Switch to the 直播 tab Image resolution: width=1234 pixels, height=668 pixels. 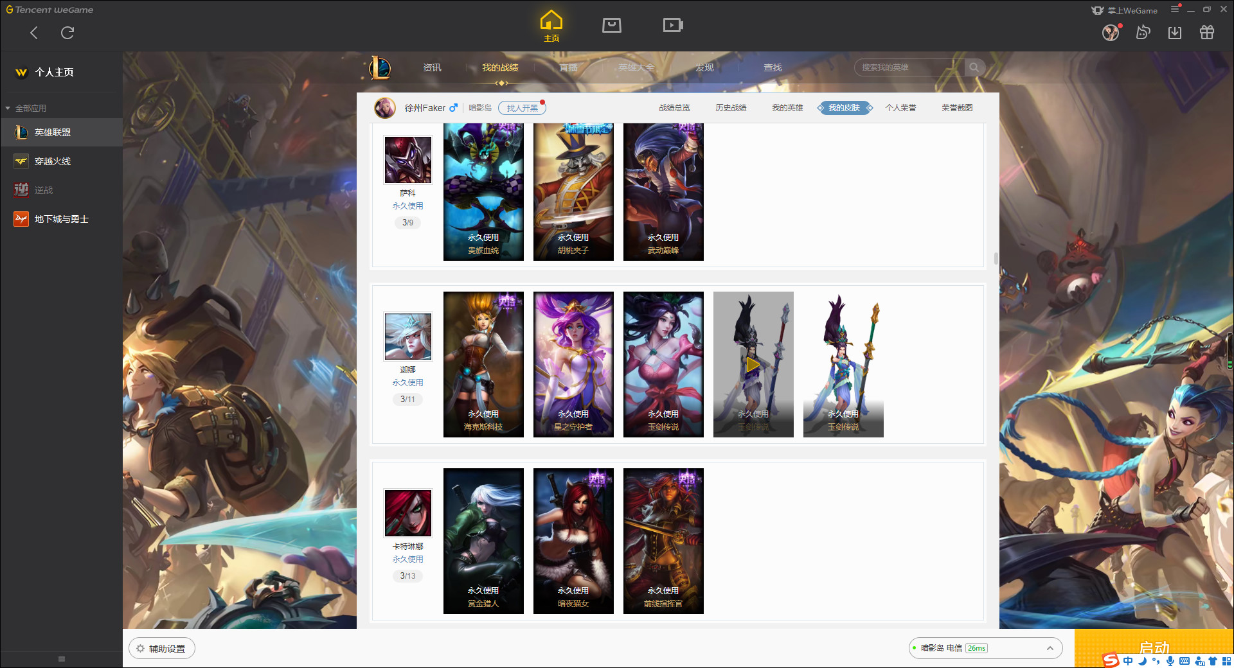pos(568,67)
